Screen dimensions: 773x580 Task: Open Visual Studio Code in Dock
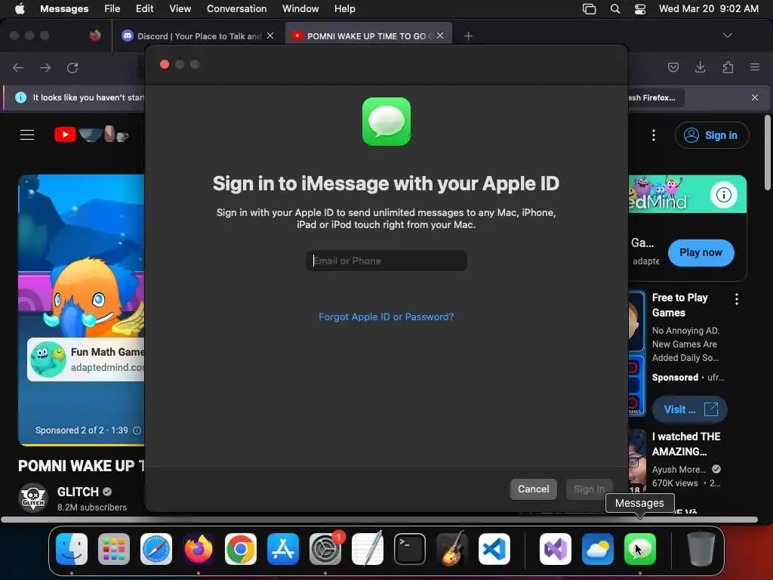coord(494,548)
